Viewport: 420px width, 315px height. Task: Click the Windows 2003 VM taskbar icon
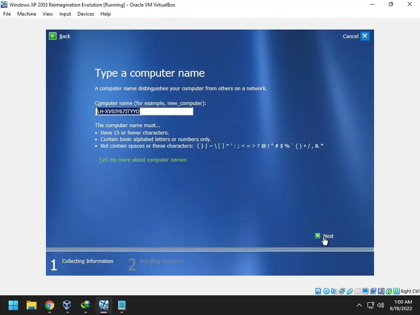tap(104, 305)
